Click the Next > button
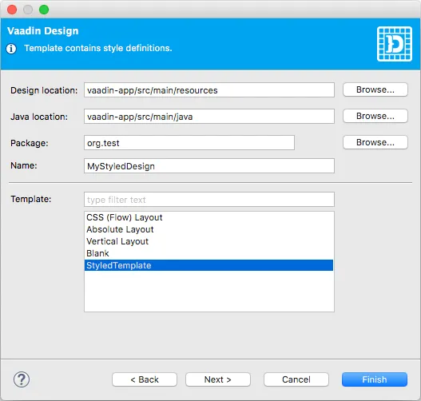 (x=218, y=379)
